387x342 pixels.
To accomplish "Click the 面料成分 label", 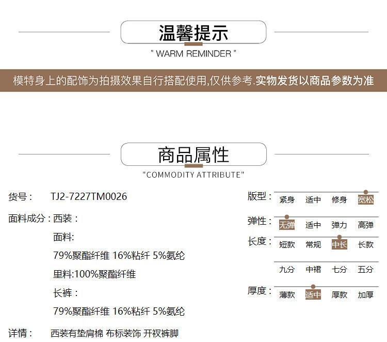I will click(29, 219).
